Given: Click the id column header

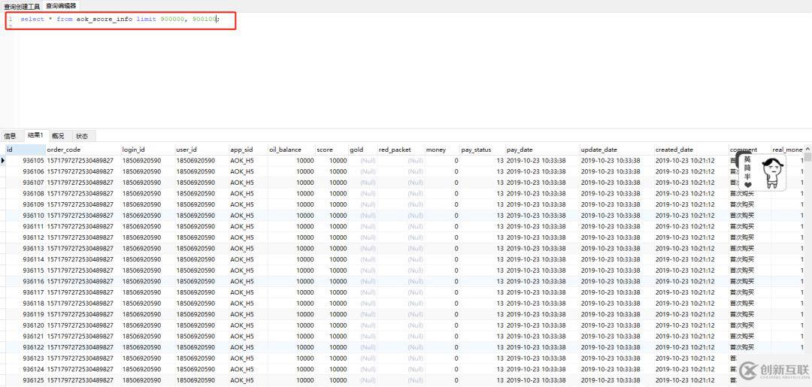Looking at the screenshot, I should 24,150.
